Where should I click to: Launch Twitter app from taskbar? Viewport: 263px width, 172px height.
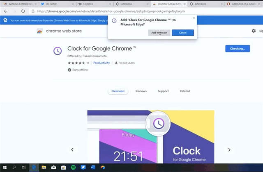coord(83,167)
